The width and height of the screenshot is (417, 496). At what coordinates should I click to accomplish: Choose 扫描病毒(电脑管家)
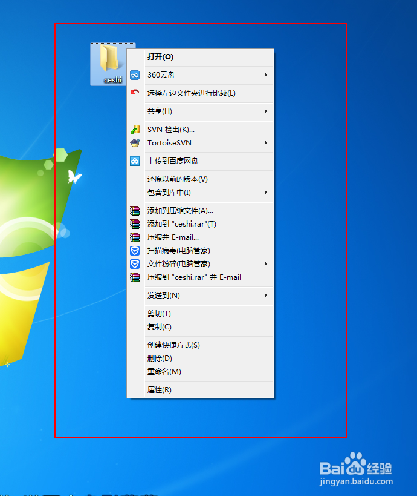pos(200,251)
